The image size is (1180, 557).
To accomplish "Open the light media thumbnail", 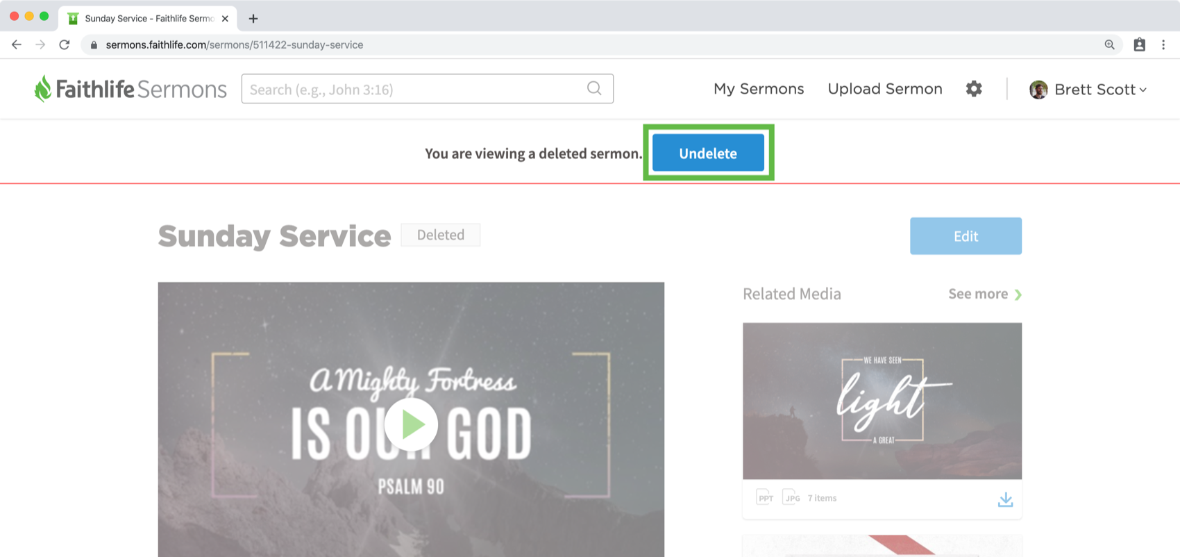I will point(882,401).
